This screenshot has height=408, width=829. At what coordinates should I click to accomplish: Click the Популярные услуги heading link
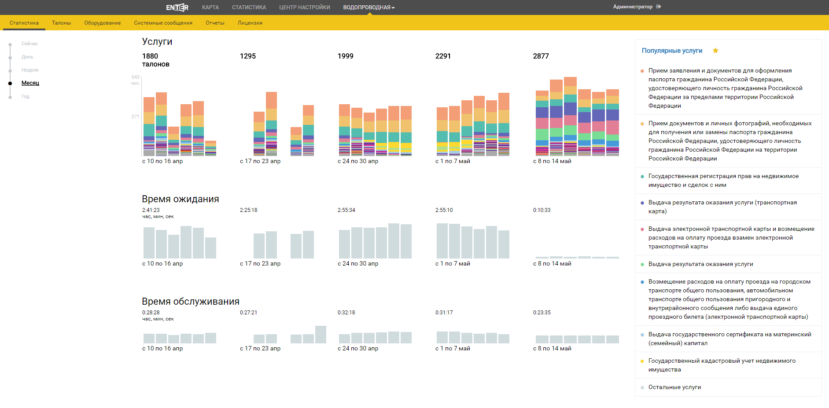(x=672, y=51)
